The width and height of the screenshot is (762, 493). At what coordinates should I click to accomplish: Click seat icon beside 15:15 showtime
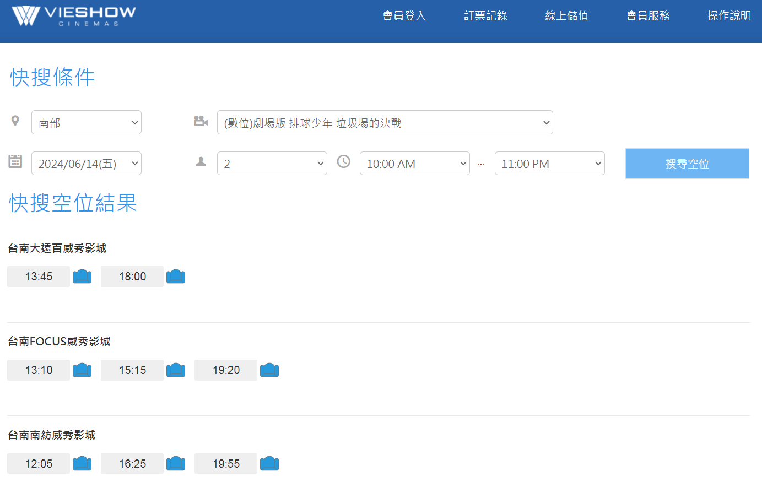click(x=176, y=370)
